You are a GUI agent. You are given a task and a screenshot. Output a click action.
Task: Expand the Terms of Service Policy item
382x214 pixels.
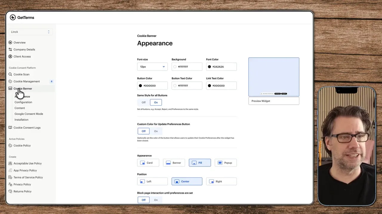[x=28, y=177]
